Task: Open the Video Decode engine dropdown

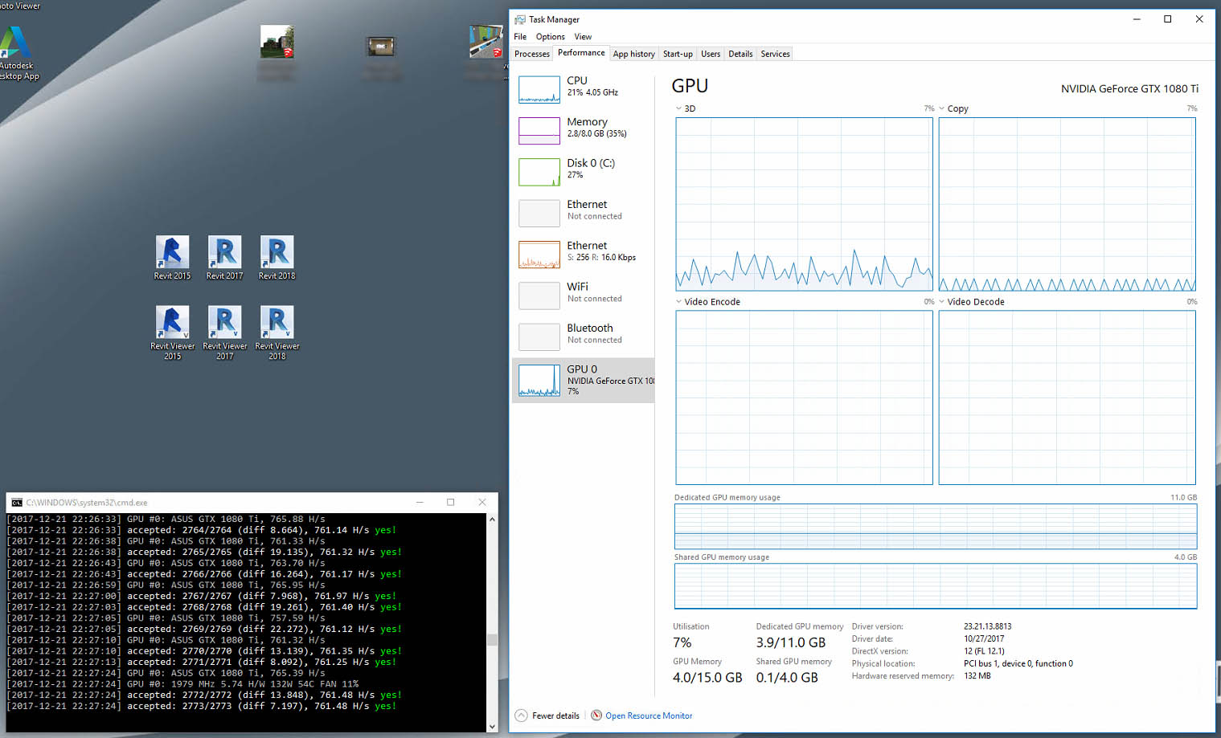Action: click(941, 302)
